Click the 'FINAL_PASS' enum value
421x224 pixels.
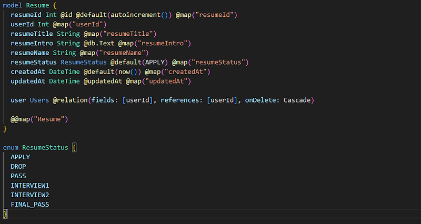[30, 205]
